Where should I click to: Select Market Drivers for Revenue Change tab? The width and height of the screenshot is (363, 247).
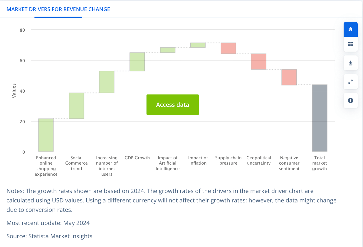click(58, 9)
